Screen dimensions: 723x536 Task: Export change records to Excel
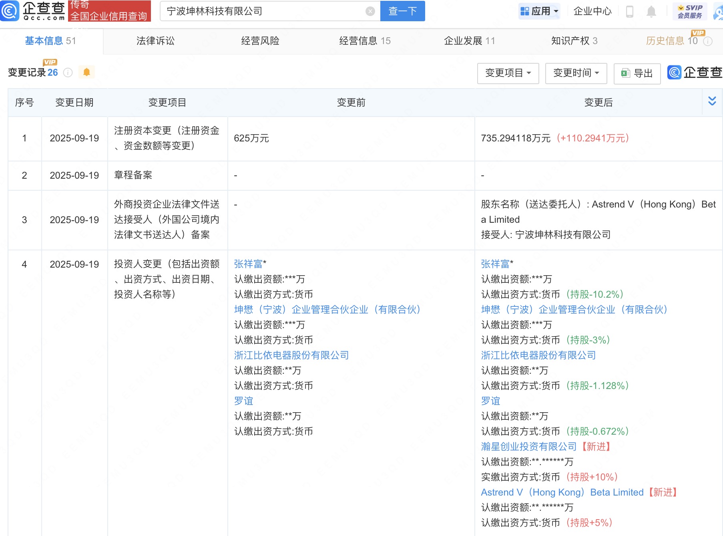637,73
